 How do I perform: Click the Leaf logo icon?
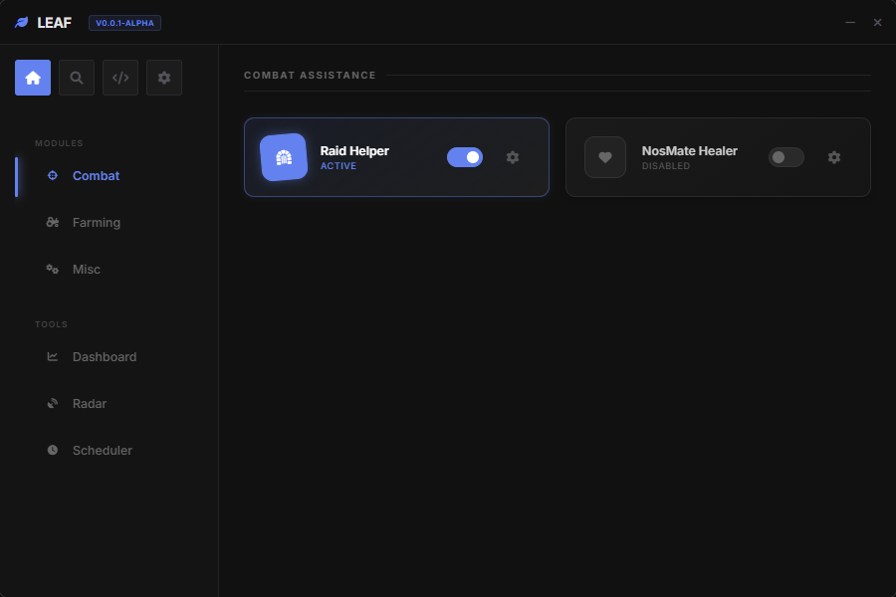click(22, 22)
